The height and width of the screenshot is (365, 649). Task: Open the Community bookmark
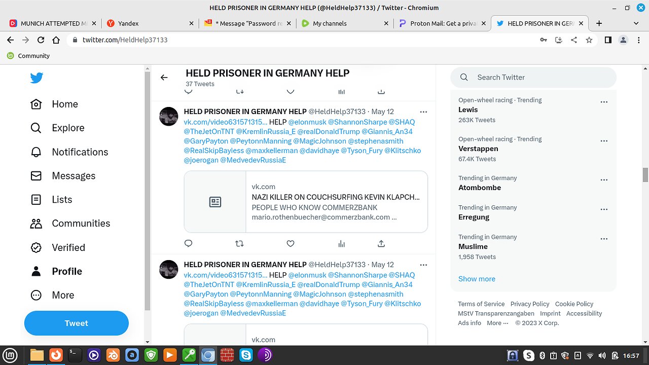tap(28, 56)
